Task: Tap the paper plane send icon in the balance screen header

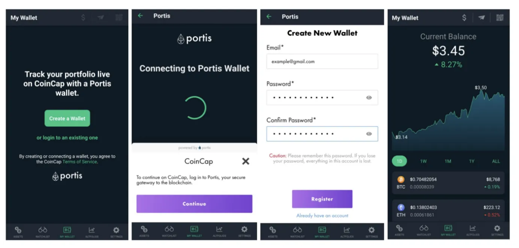Action: click(x=482, y=18)
